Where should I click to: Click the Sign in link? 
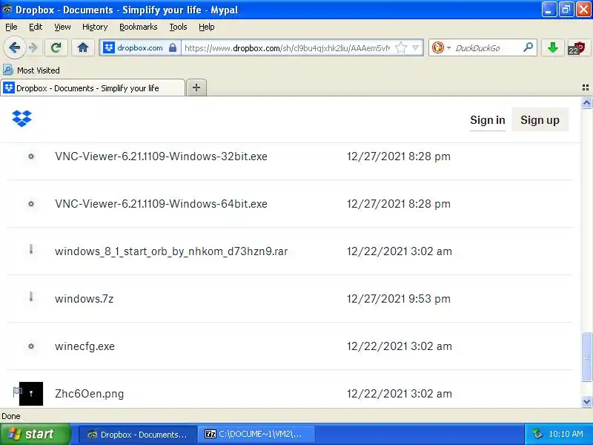[488, 120]
